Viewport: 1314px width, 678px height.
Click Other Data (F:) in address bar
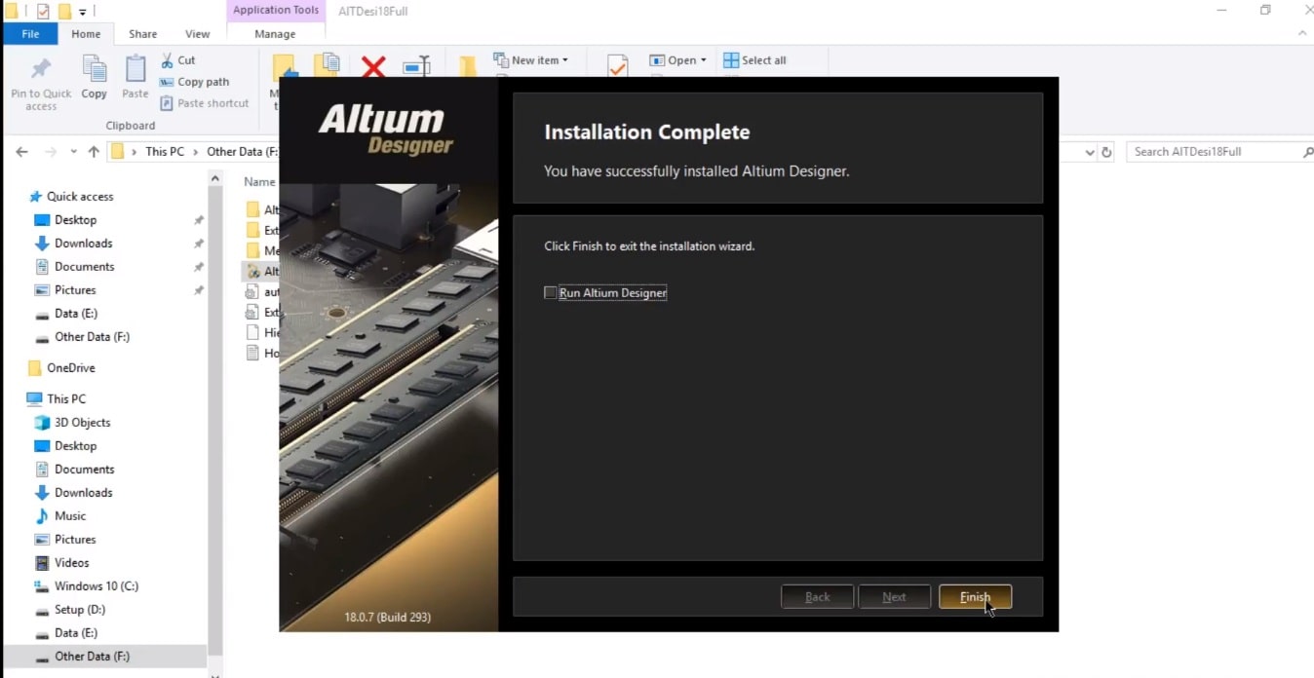pos(242,152)
